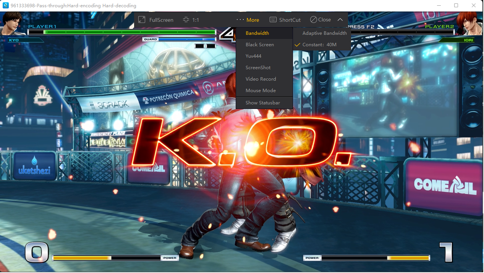Open the Bandwidth submenu

(x=264, y=33)
